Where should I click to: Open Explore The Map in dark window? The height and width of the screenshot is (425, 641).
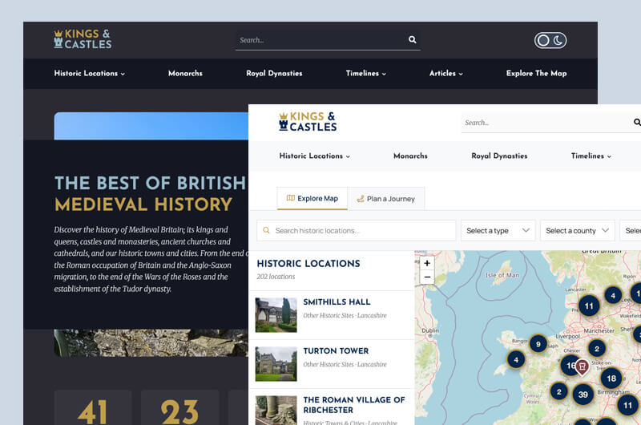536,73
